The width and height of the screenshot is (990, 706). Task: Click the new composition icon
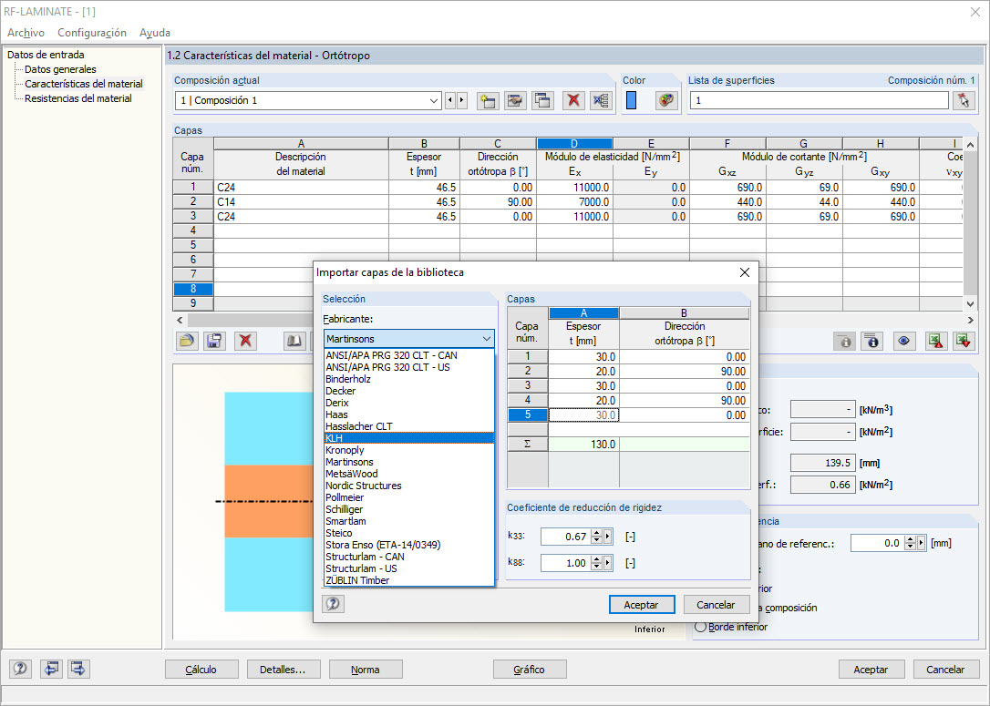(x=488, y=100)
